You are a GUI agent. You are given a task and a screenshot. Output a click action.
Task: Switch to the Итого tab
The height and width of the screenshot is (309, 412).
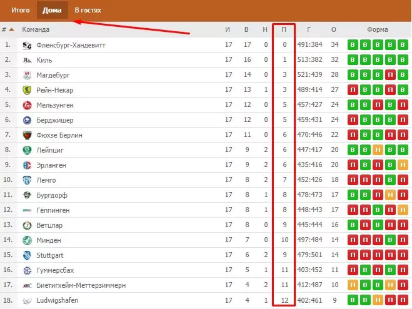[x=21, y=10]
